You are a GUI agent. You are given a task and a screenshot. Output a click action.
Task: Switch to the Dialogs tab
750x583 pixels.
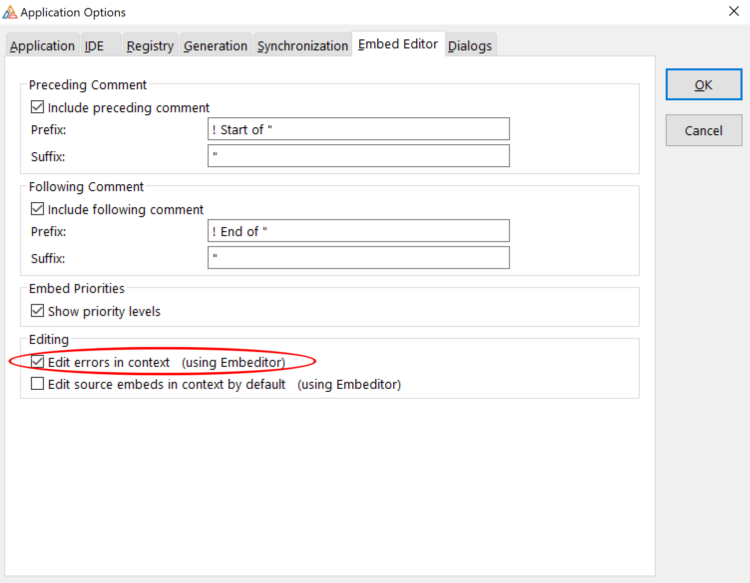click(470, 46)
